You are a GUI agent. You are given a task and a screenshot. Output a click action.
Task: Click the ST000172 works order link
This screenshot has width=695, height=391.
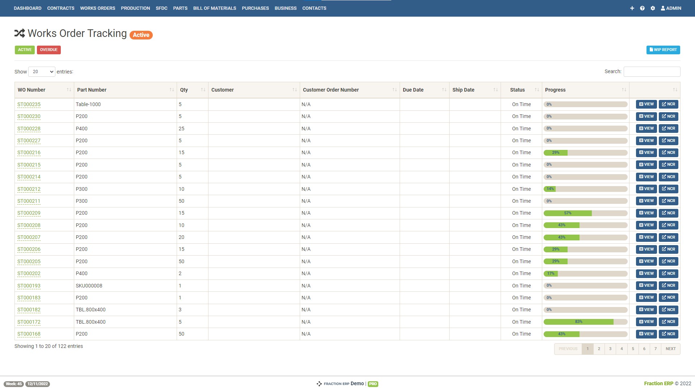tap(29, 322)
